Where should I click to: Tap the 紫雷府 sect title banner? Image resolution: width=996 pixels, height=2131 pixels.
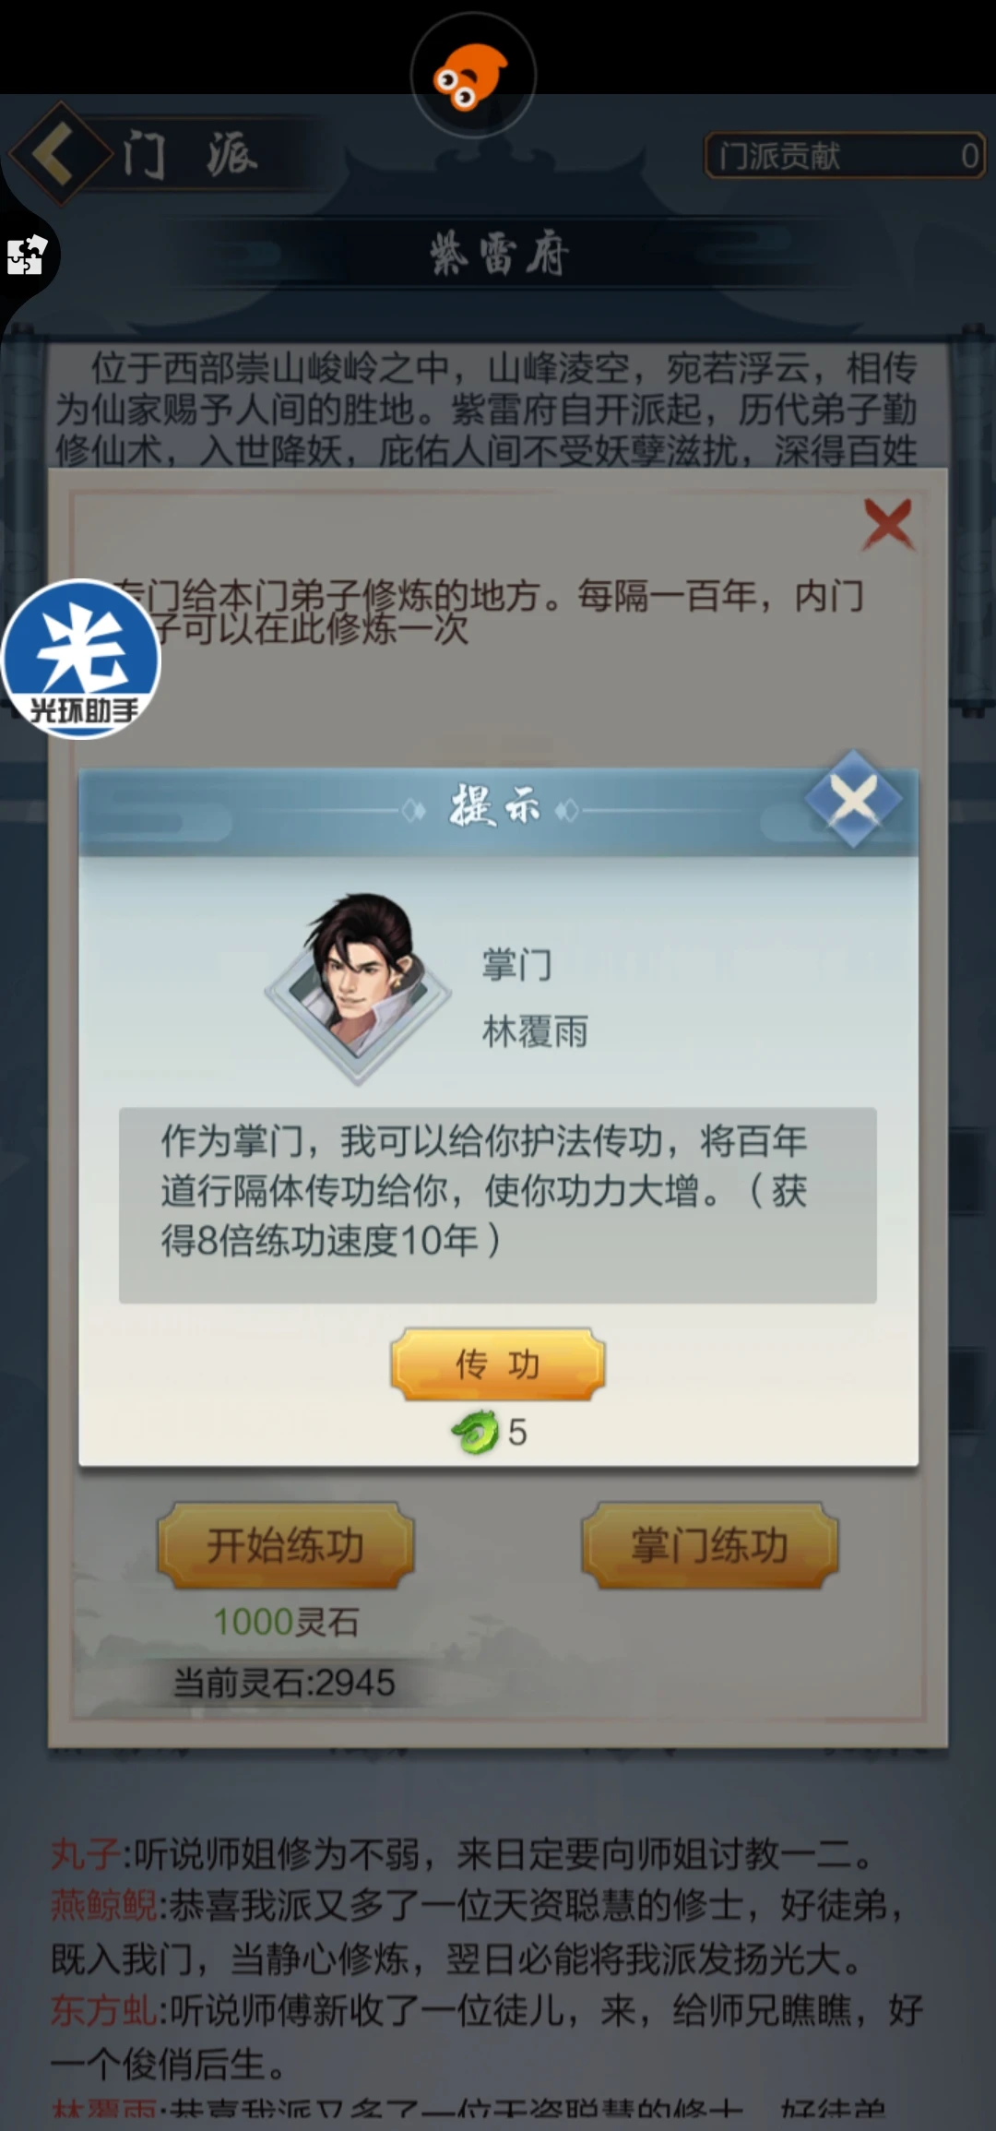(x=499, y=255)
